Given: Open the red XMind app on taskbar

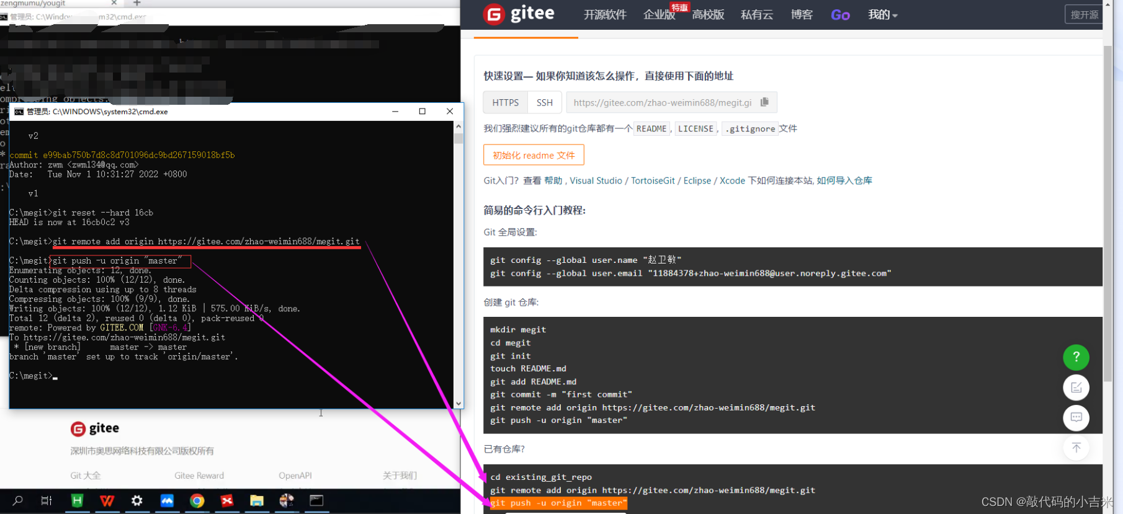Looking at the screenshot, I should 227,500.
